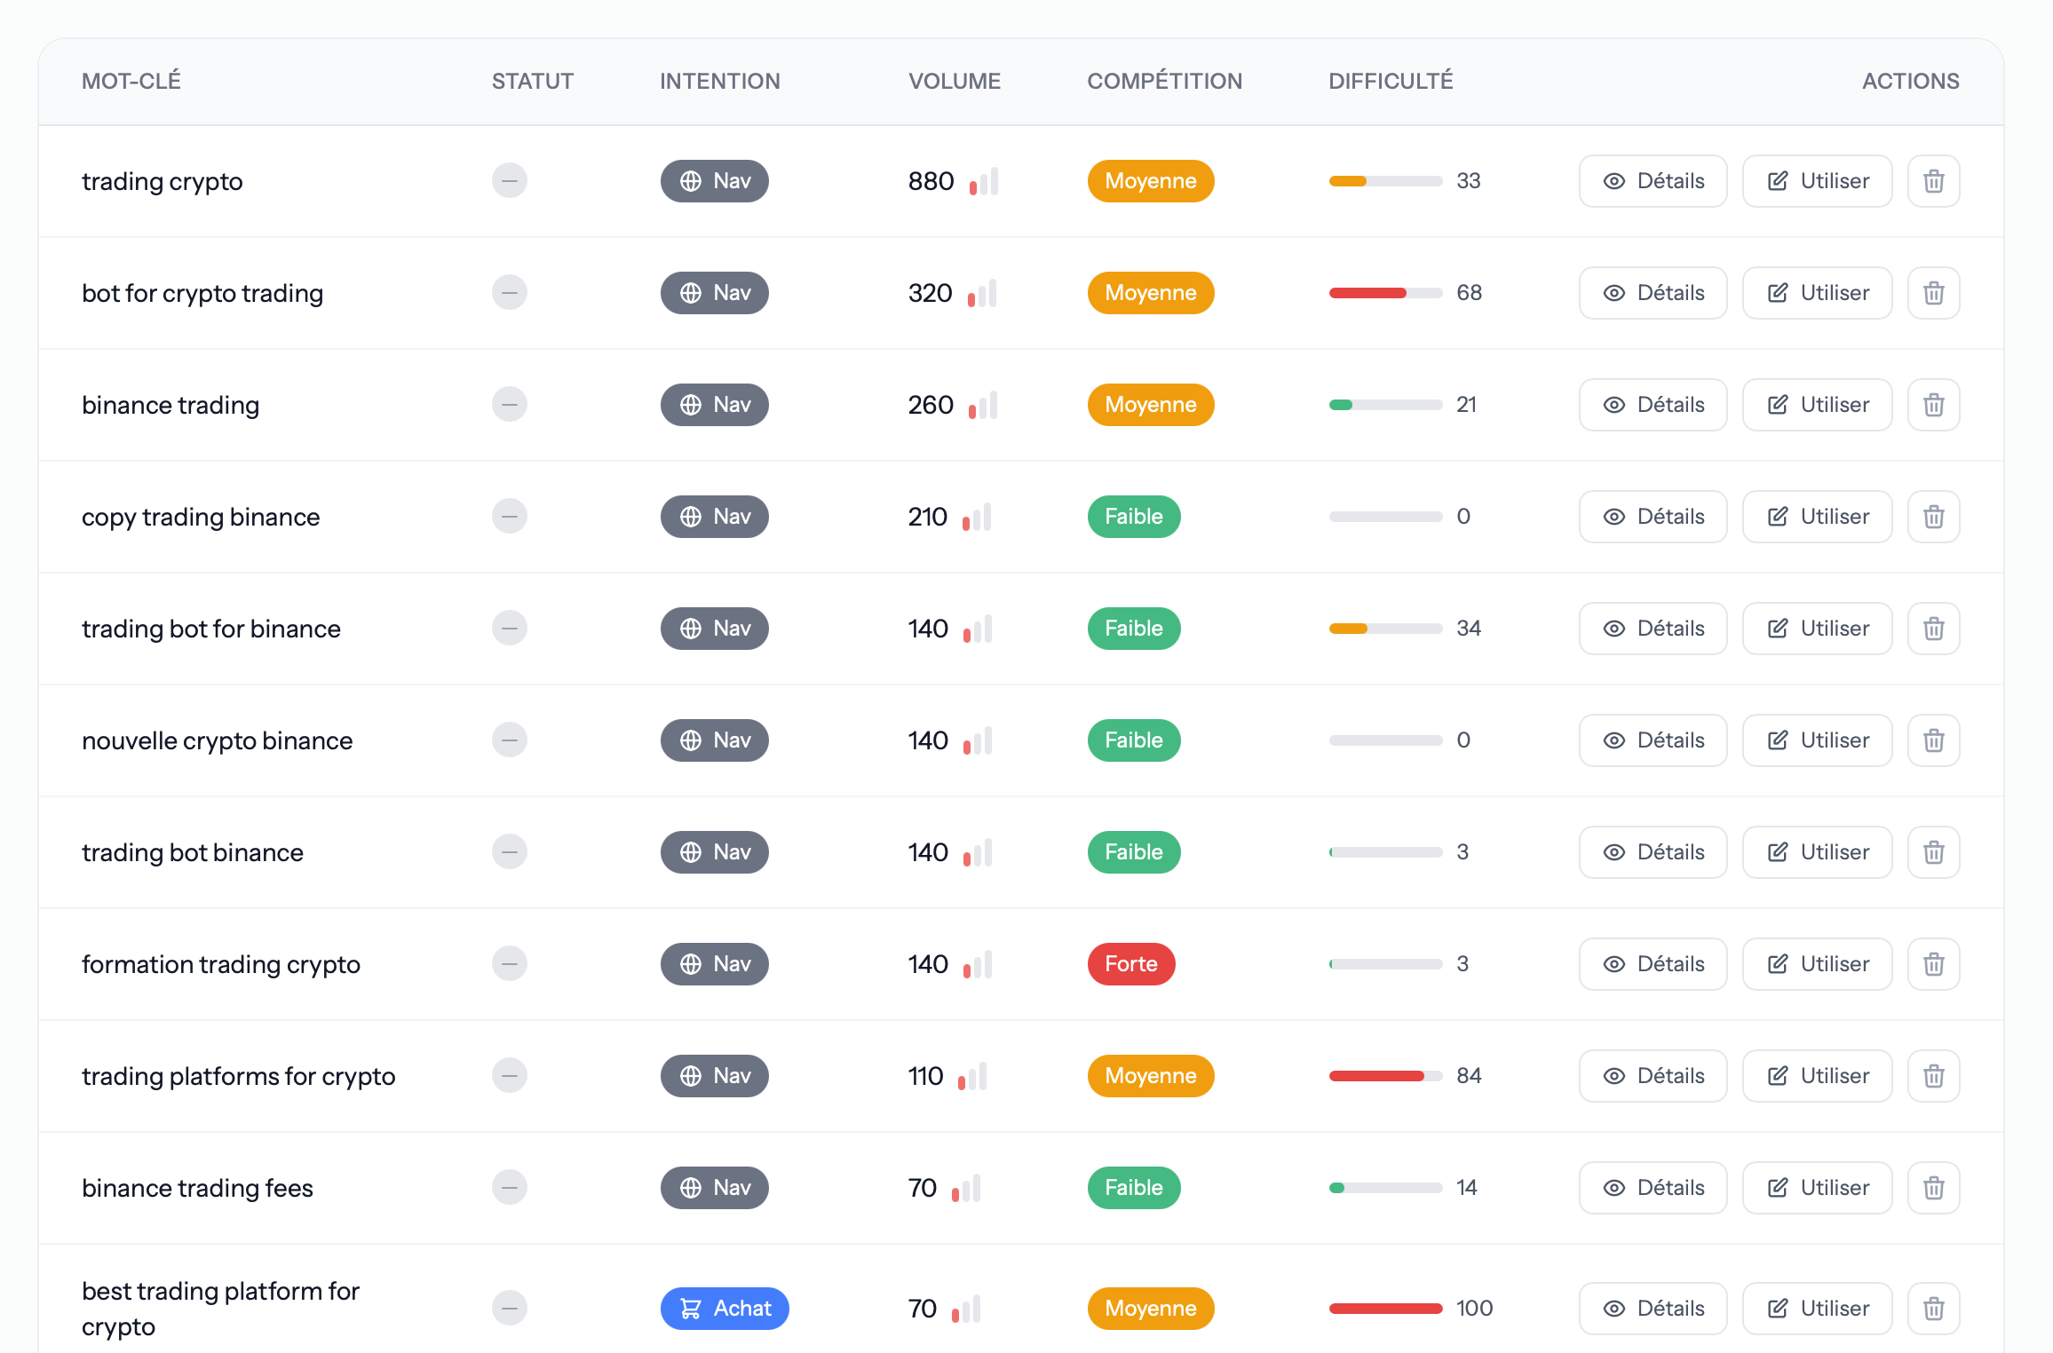Click the 'Forte' competition badge on 'formation trading crypto'

click(1131, 963)
